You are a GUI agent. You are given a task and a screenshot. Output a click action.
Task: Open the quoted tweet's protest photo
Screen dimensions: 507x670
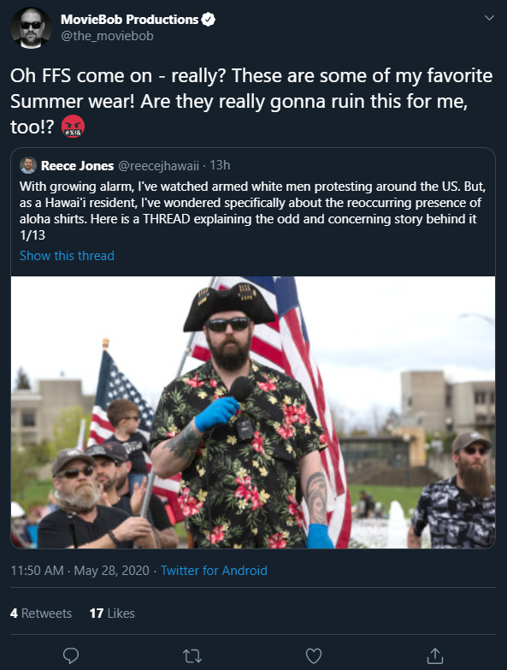tap(253, 412)
